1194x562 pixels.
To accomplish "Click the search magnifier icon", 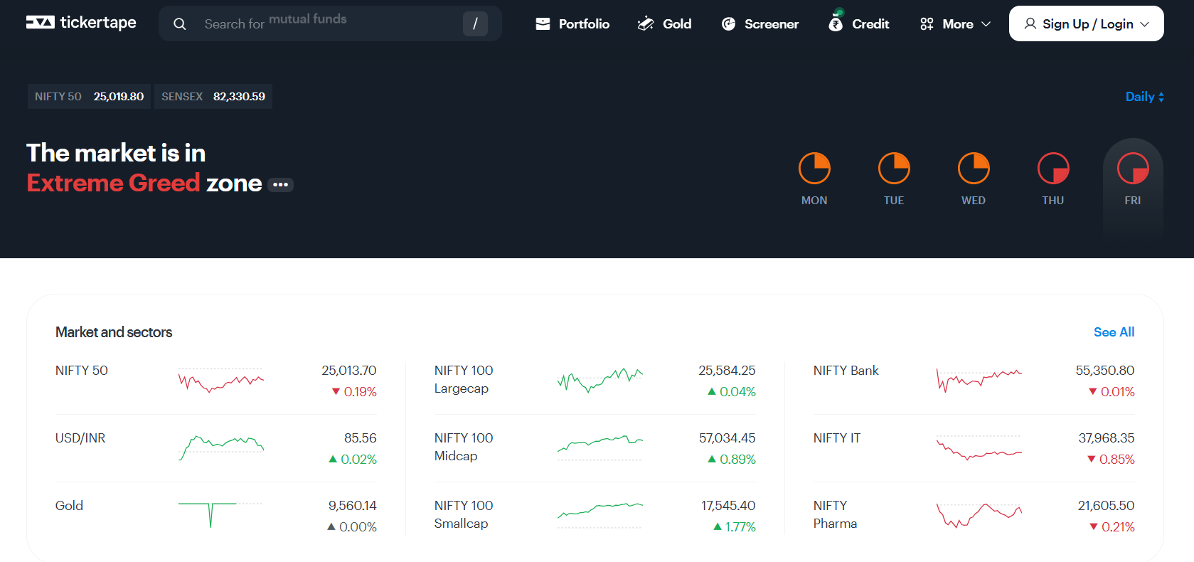I will point(180,24).
